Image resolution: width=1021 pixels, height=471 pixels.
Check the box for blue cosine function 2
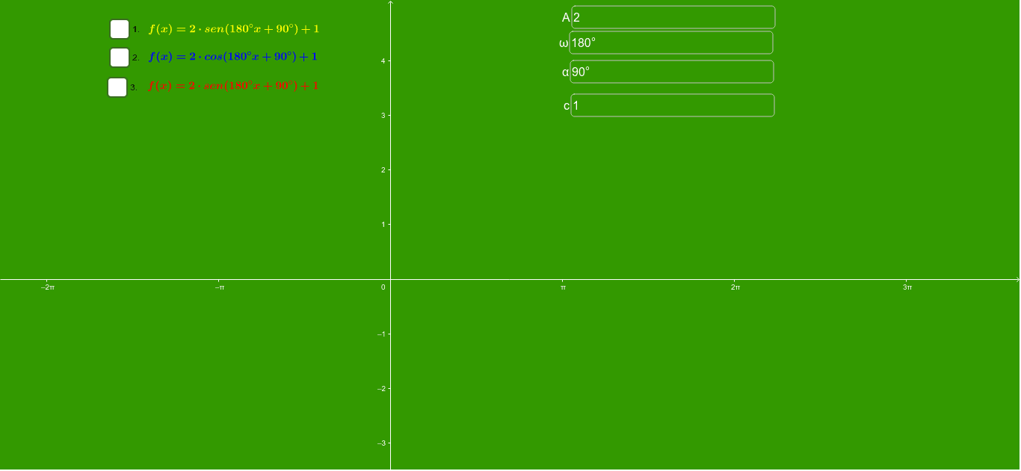coord(120,57)
